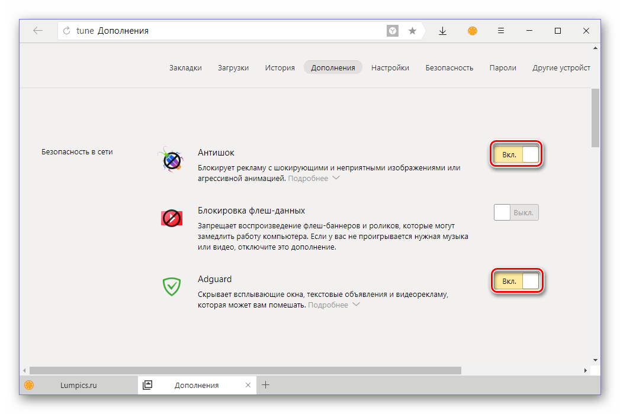
Task: Click the orange extension icon in toolbar
Action: [472, 31]
